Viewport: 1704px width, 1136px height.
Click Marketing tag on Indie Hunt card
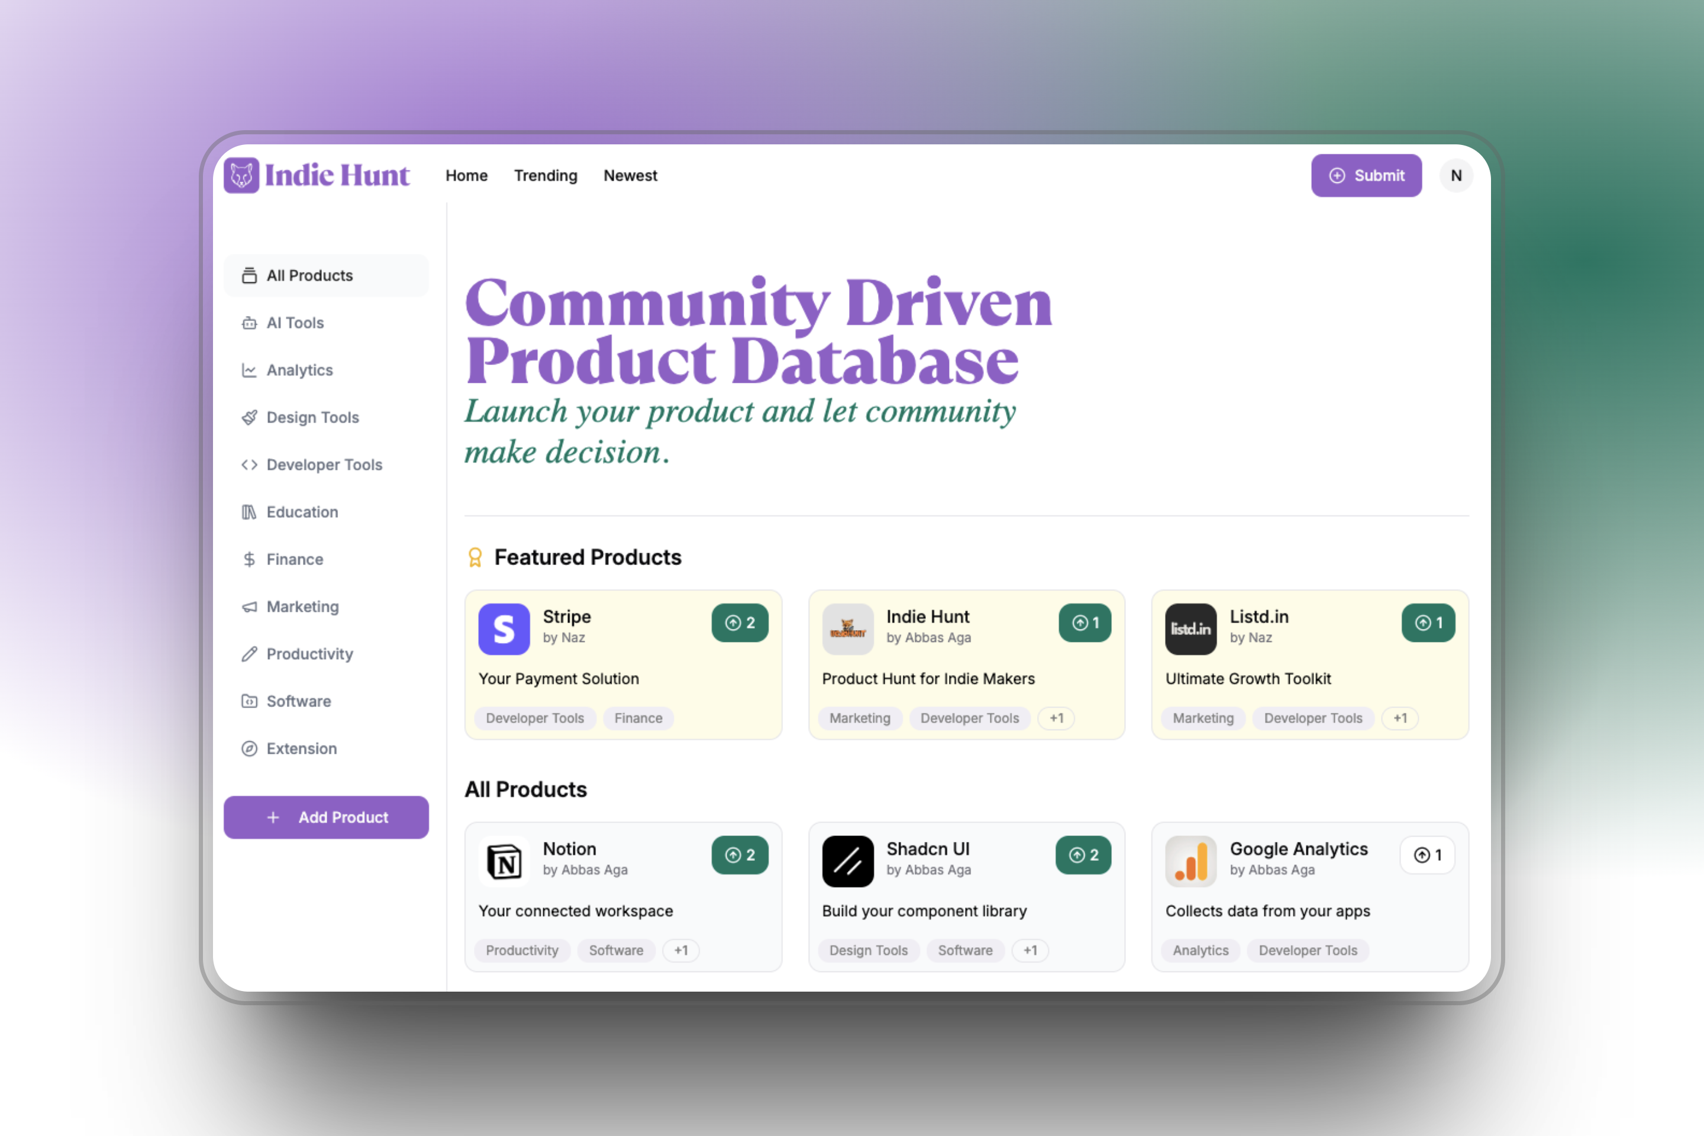click(x=860, y=718)
